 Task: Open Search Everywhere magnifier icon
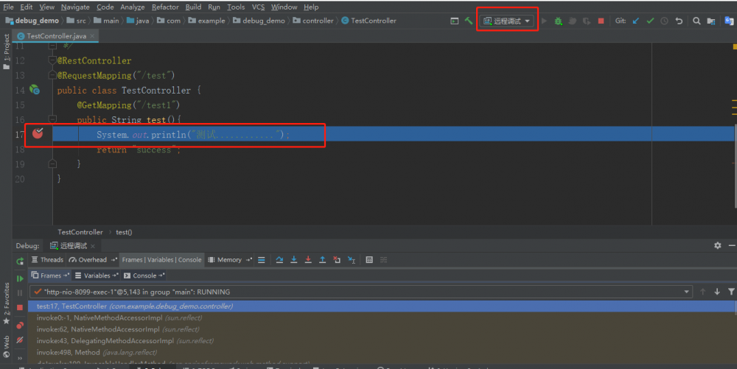tap(696, 21)
